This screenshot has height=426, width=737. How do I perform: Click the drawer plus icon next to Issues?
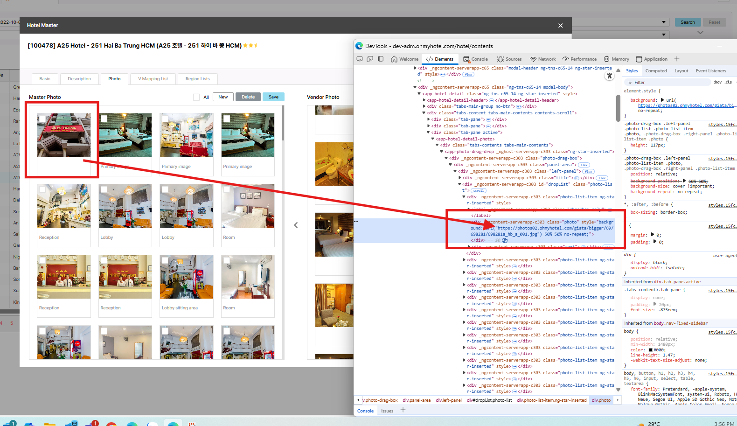pos(403,410)
